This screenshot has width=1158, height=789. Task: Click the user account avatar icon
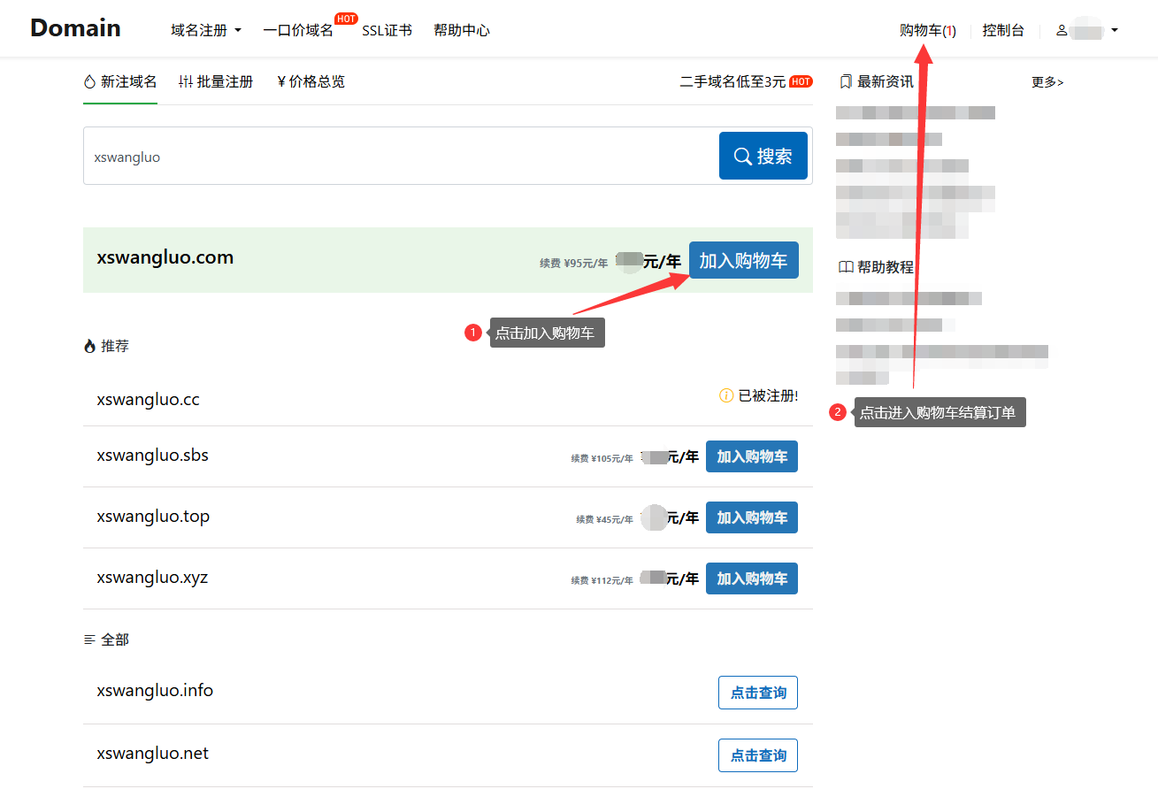click(x=1062, y=30)
